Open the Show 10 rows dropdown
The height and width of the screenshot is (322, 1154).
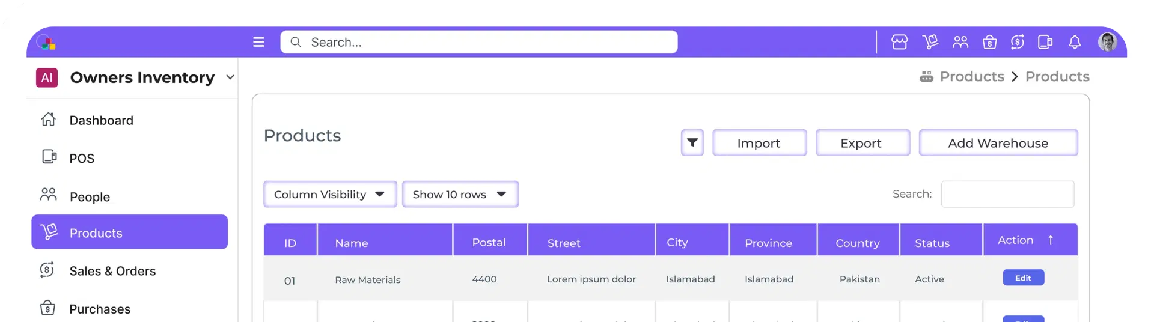click(x=460, y=194)
